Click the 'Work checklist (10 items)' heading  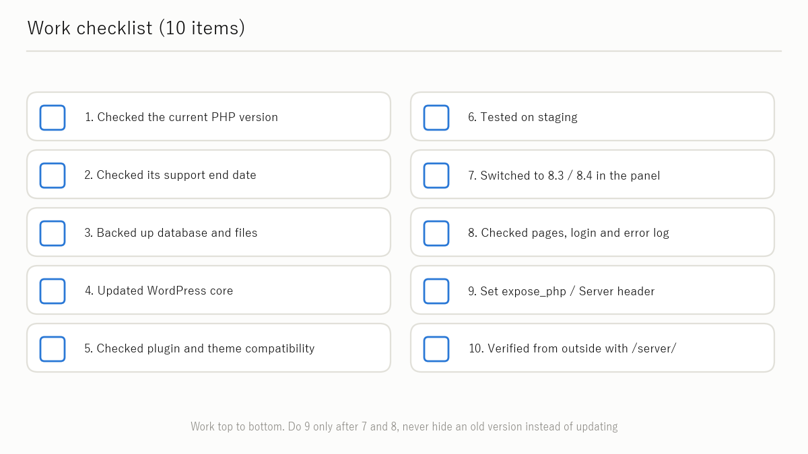(x=136, y=28)
